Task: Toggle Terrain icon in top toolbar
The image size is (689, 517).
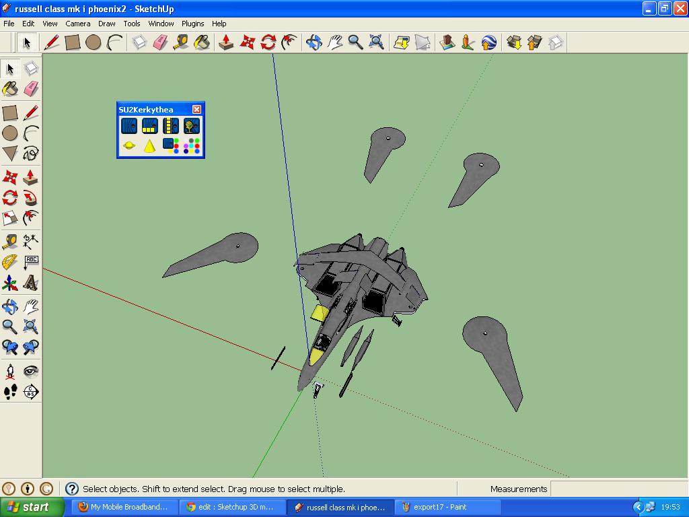Action: point(423,42)
